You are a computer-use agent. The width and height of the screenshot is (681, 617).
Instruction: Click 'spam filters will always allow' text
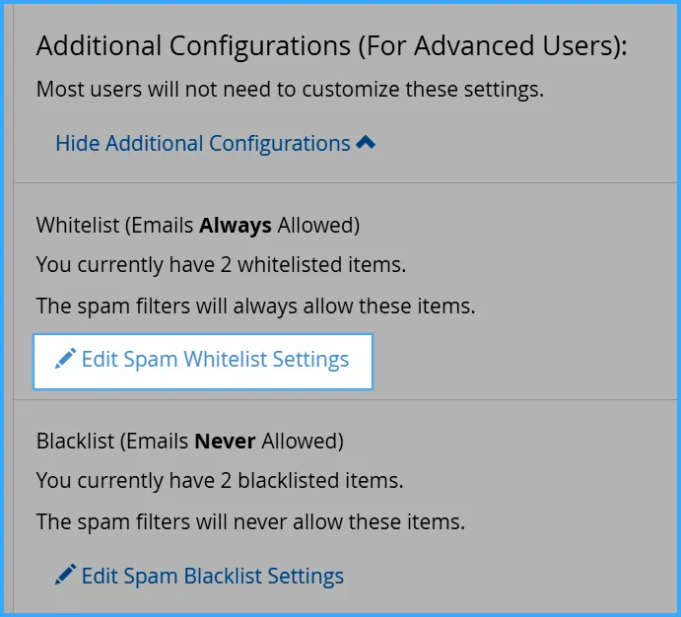tap(256, 306)
